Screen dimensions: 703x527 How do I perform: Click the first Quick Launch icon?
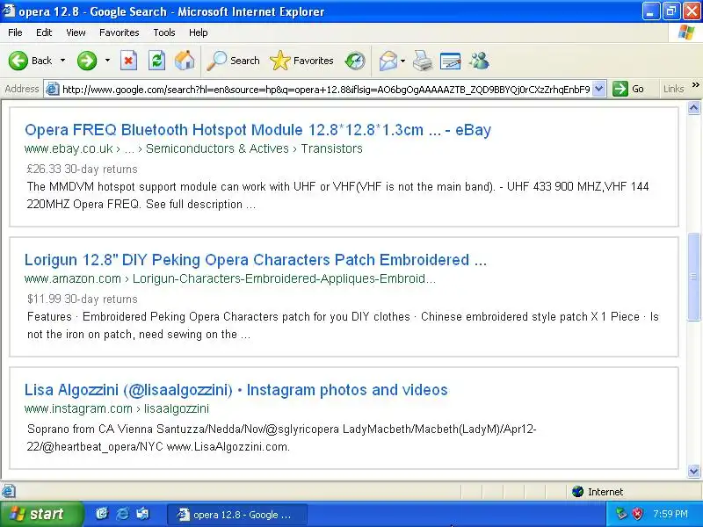tap(102, 514)
